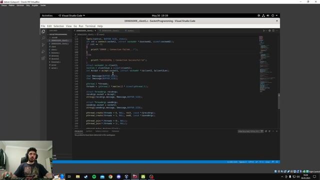This screenshot has width=320, height=180.
Task: Open the Search view in activity bar
Action: coord(43,38)
